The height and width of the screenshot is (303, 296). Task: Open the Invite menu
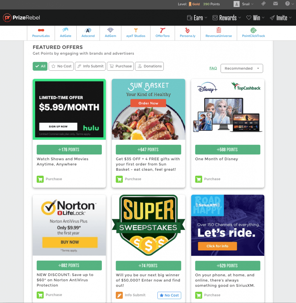tap(281, 18)
